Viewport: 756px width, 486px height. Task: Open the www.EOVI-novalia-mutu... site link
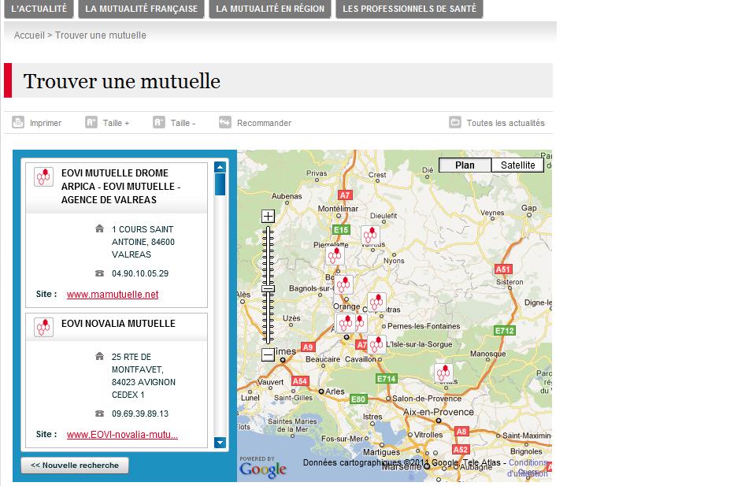click(x=122, y=435)
